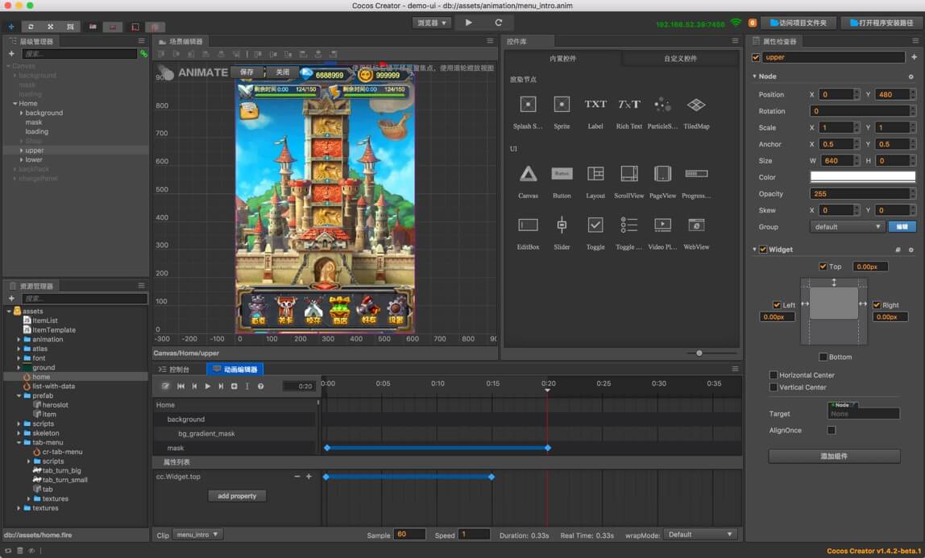This screenshot has height=558, width=925.
Task: Click the main toolbar play preview button
Action: [469, 23]
